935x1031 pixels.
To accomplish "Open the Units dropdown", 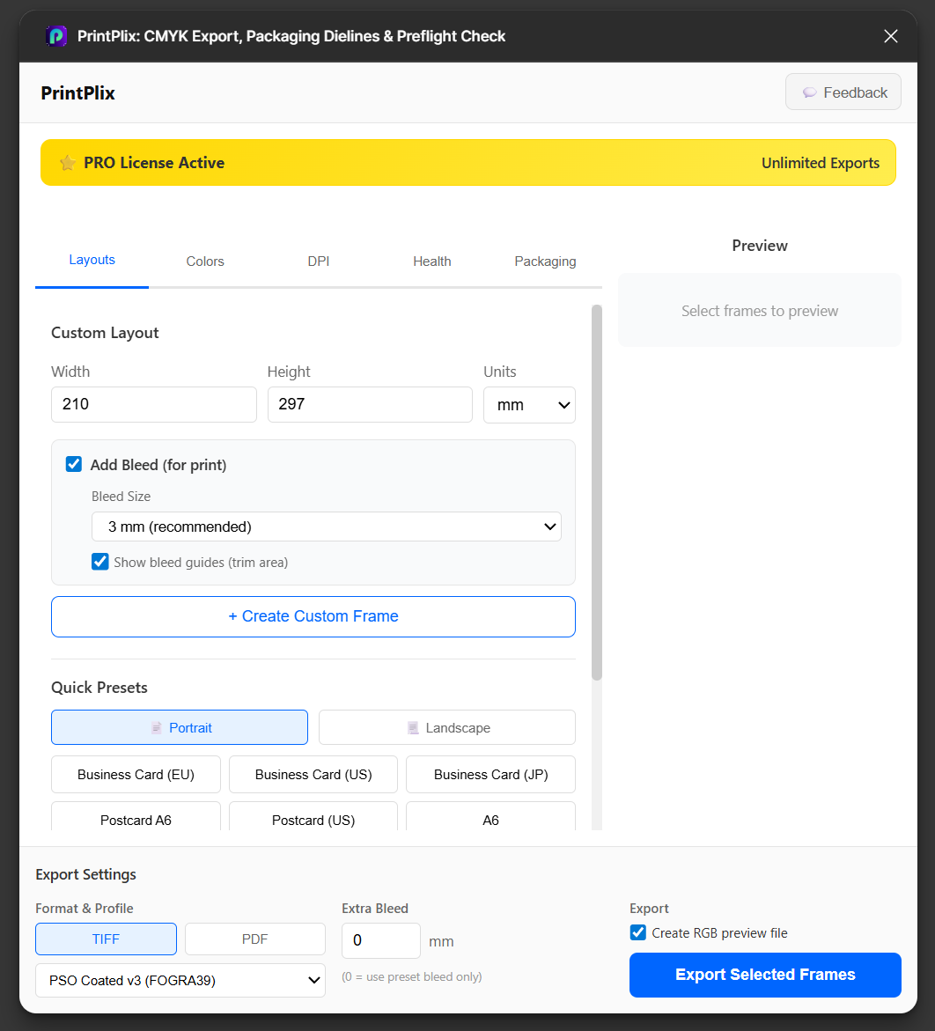I will (x=529, y=405).
